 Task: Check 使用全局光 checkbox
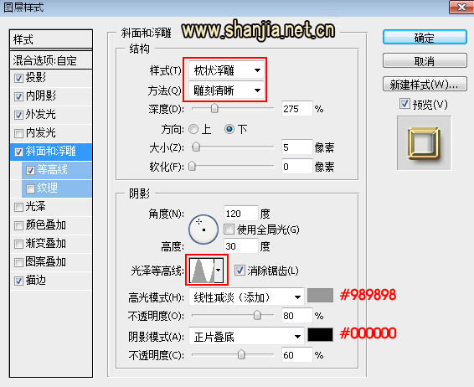tap(229, 230)
